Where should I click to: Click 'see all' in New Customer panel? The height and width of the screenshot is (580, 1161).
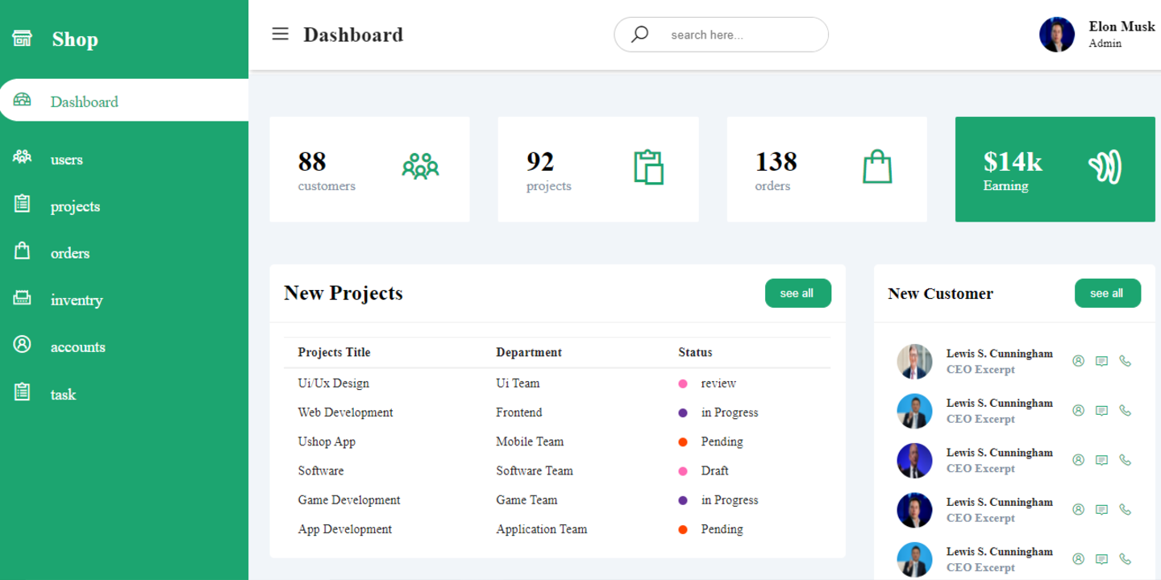[1107, 292]
